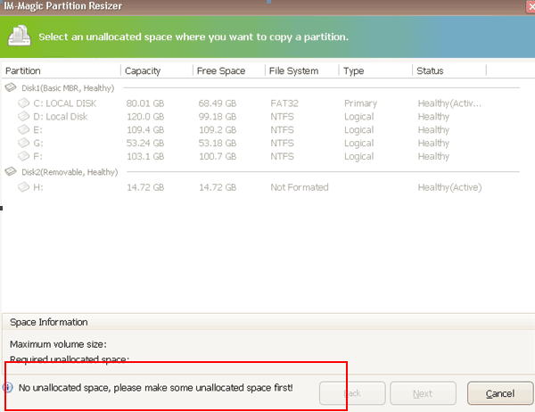The width and height of the screenshot is (535, 412).
Task: Click the Back button
Action: (x=352, y=393)
